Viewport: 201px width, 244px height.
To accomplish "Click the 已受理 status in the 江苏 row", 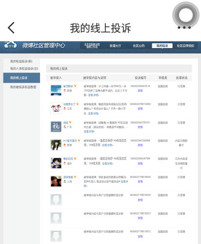I will 181,104.
